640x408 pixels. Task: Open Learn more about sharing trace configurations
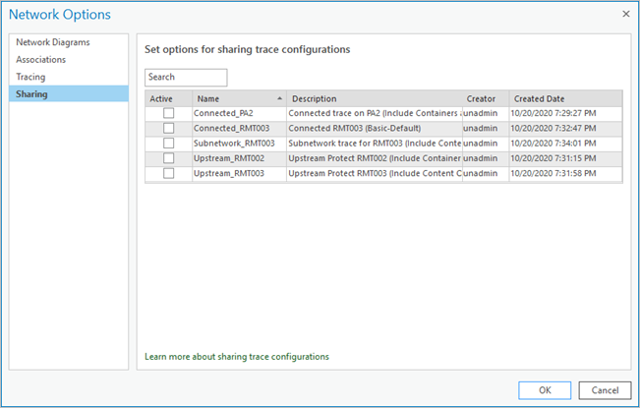tap(237, 356)
